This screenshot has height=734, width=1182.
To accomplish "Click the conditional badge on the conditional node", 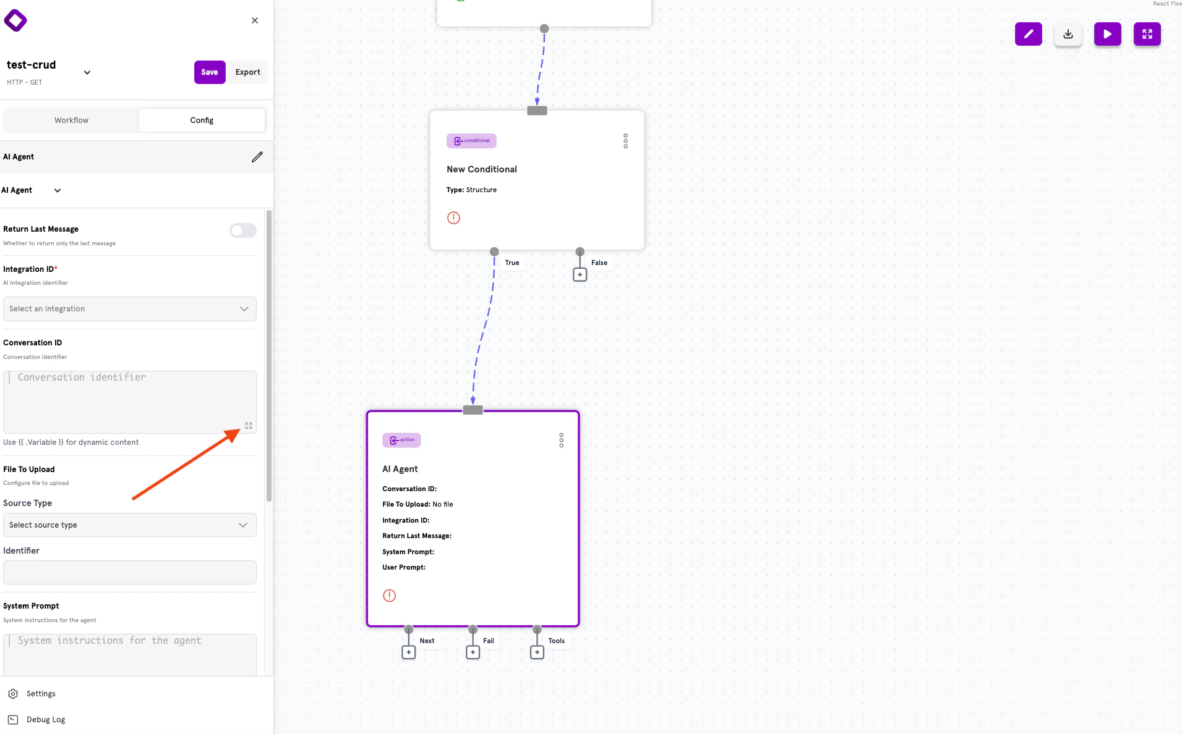I will [x=471, y=141].
